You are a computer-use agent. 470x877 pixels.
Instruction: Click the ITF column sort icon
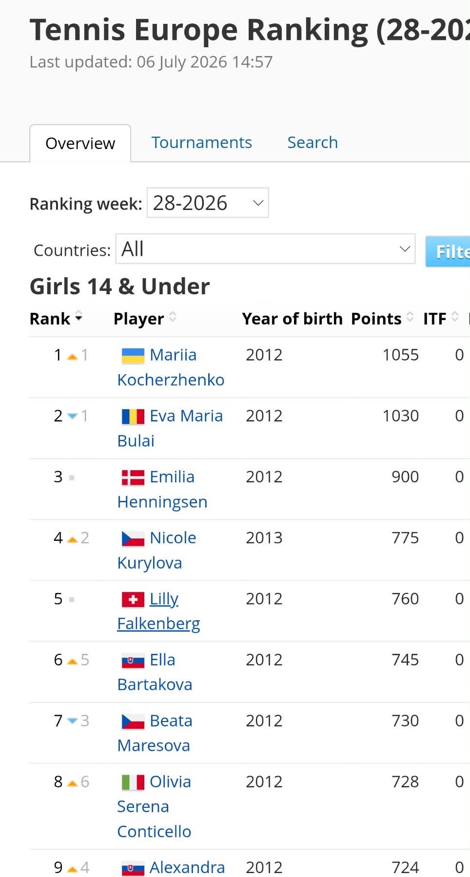(x=455, y=317)
